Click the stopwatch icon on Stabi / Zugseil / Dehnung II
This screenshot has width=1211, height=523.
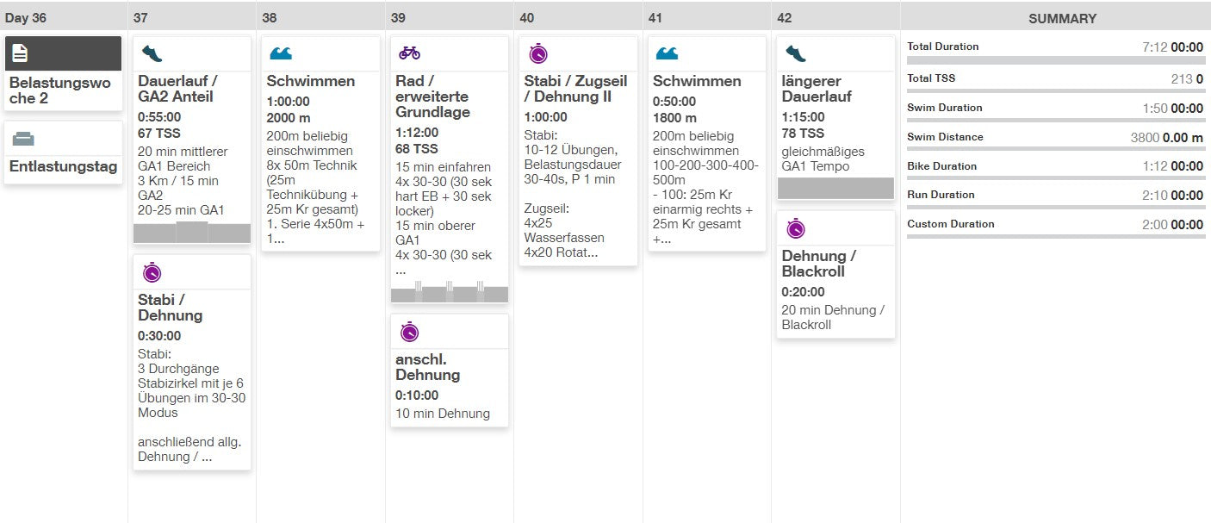click(537, 53)
